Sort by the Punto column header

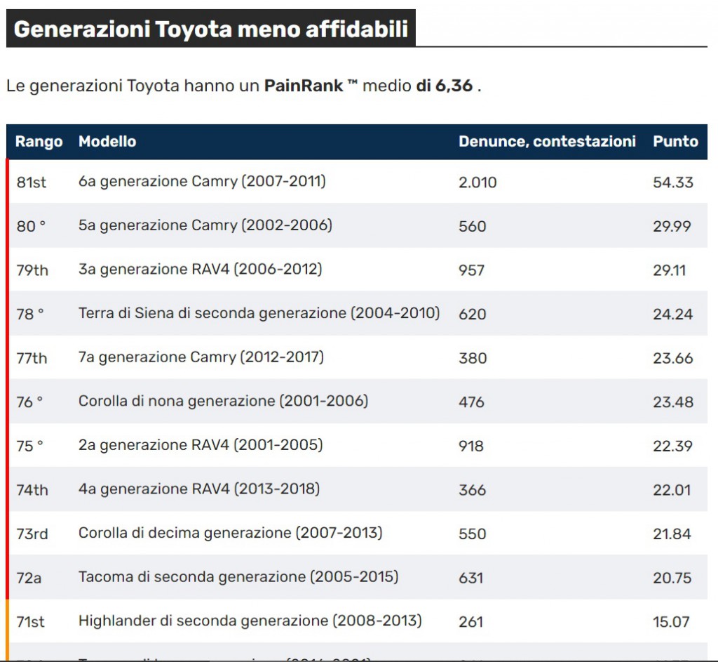pos(676,141)
